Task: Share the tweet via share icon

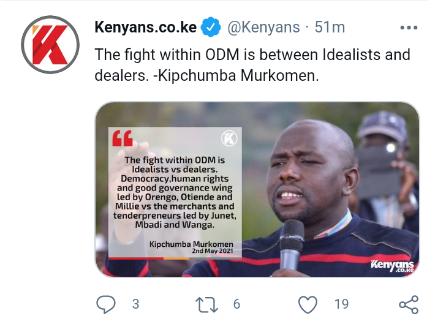Action: (x=409, y=304)
